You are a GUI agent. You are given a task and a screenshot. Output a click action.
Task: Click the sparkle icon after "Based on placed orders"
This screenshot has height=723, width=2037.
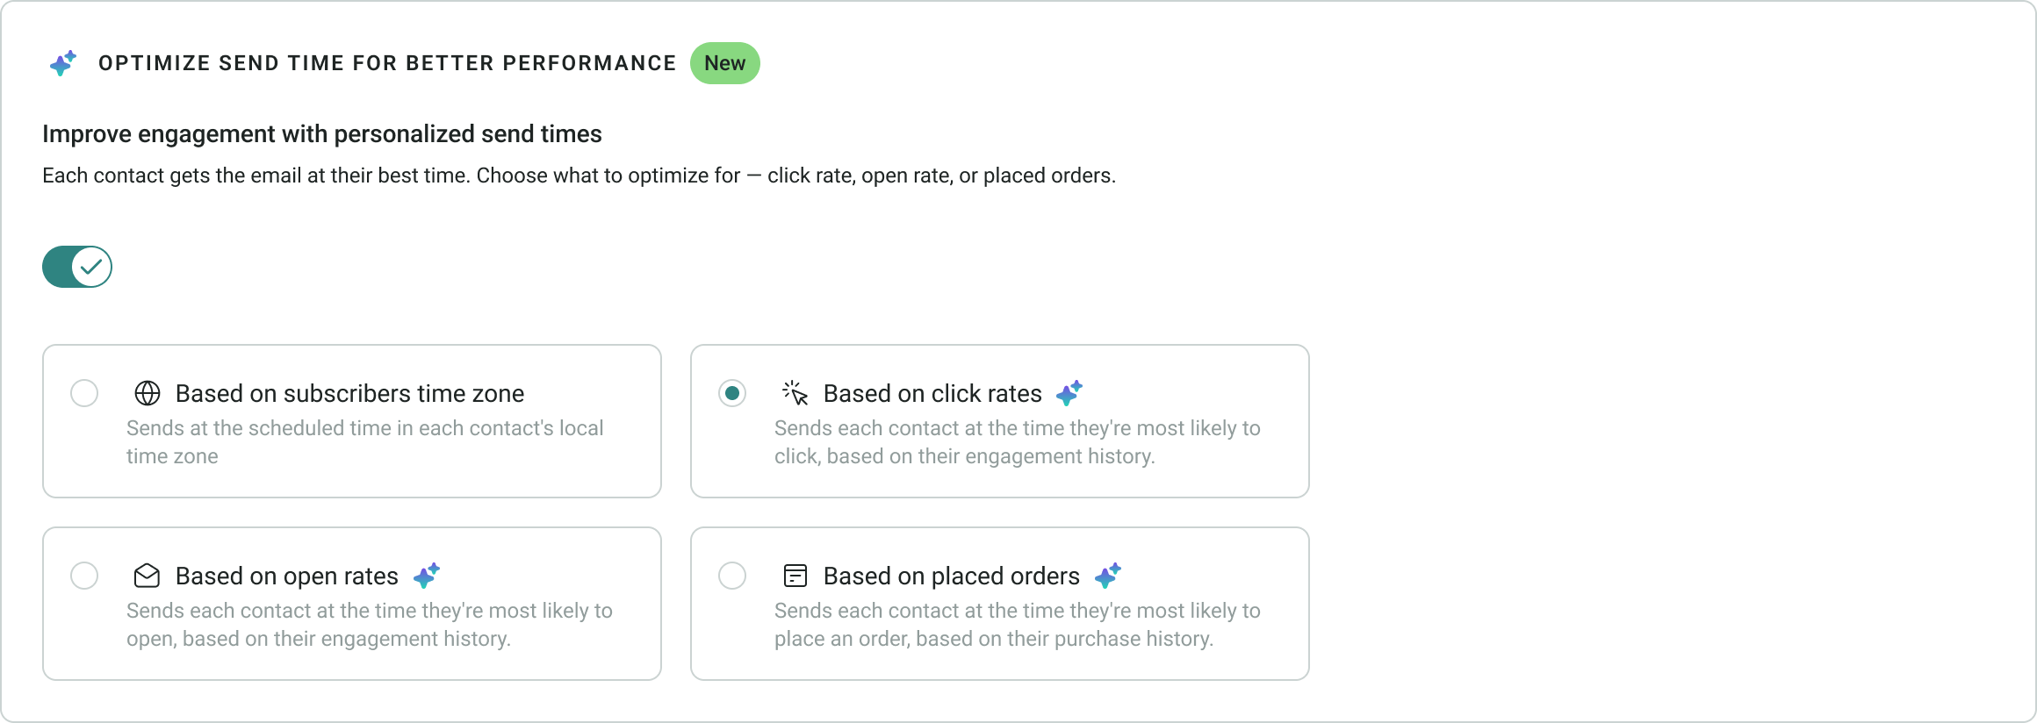pos(1108,576)
